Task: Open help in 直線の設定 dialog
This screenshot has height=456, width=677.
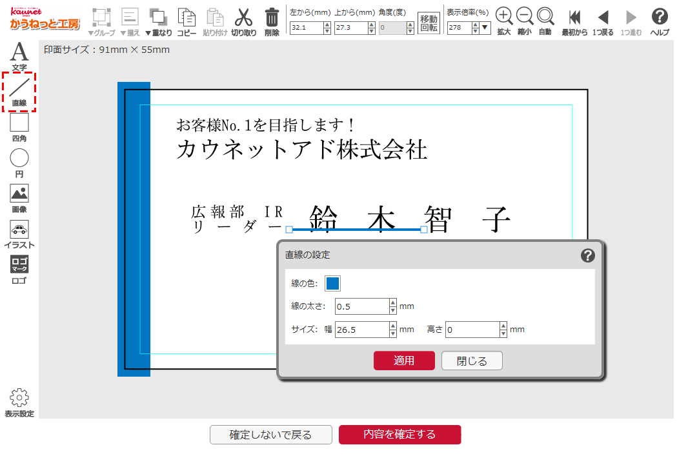Action: click(x=588, y=255)
